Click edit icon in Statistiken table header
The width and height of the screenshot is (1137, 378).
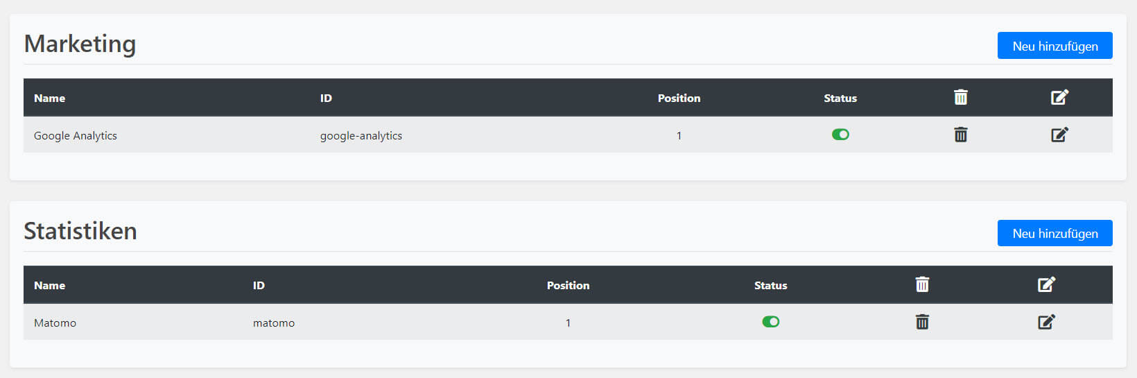(1046, 284)
